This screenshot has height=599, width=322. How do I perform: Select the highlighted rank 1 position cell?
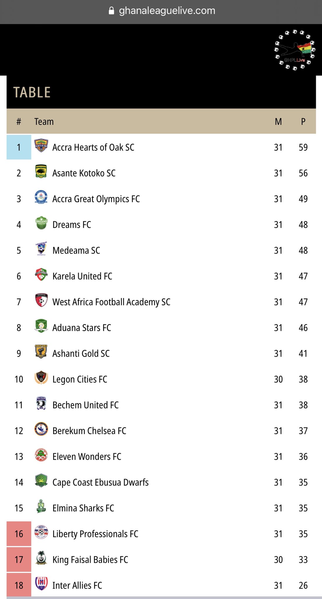[19, 147]
